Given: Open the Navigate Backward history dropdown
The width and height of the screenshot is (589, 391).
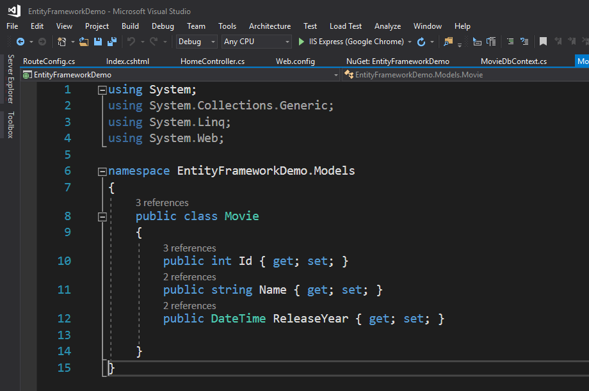Looking at the screenshot, I should coord(31,42).
